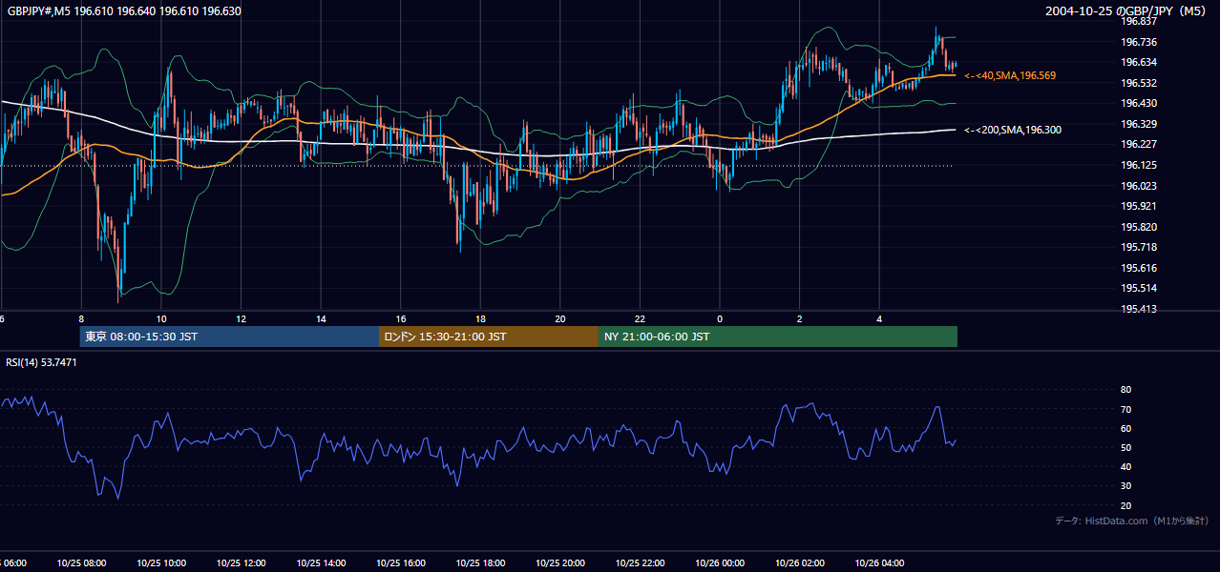The height and width of the screenshot is (572, 1220).
Task: Click hour label 14 below price chart
Action: pyautogui.click(x=321, y=318)
